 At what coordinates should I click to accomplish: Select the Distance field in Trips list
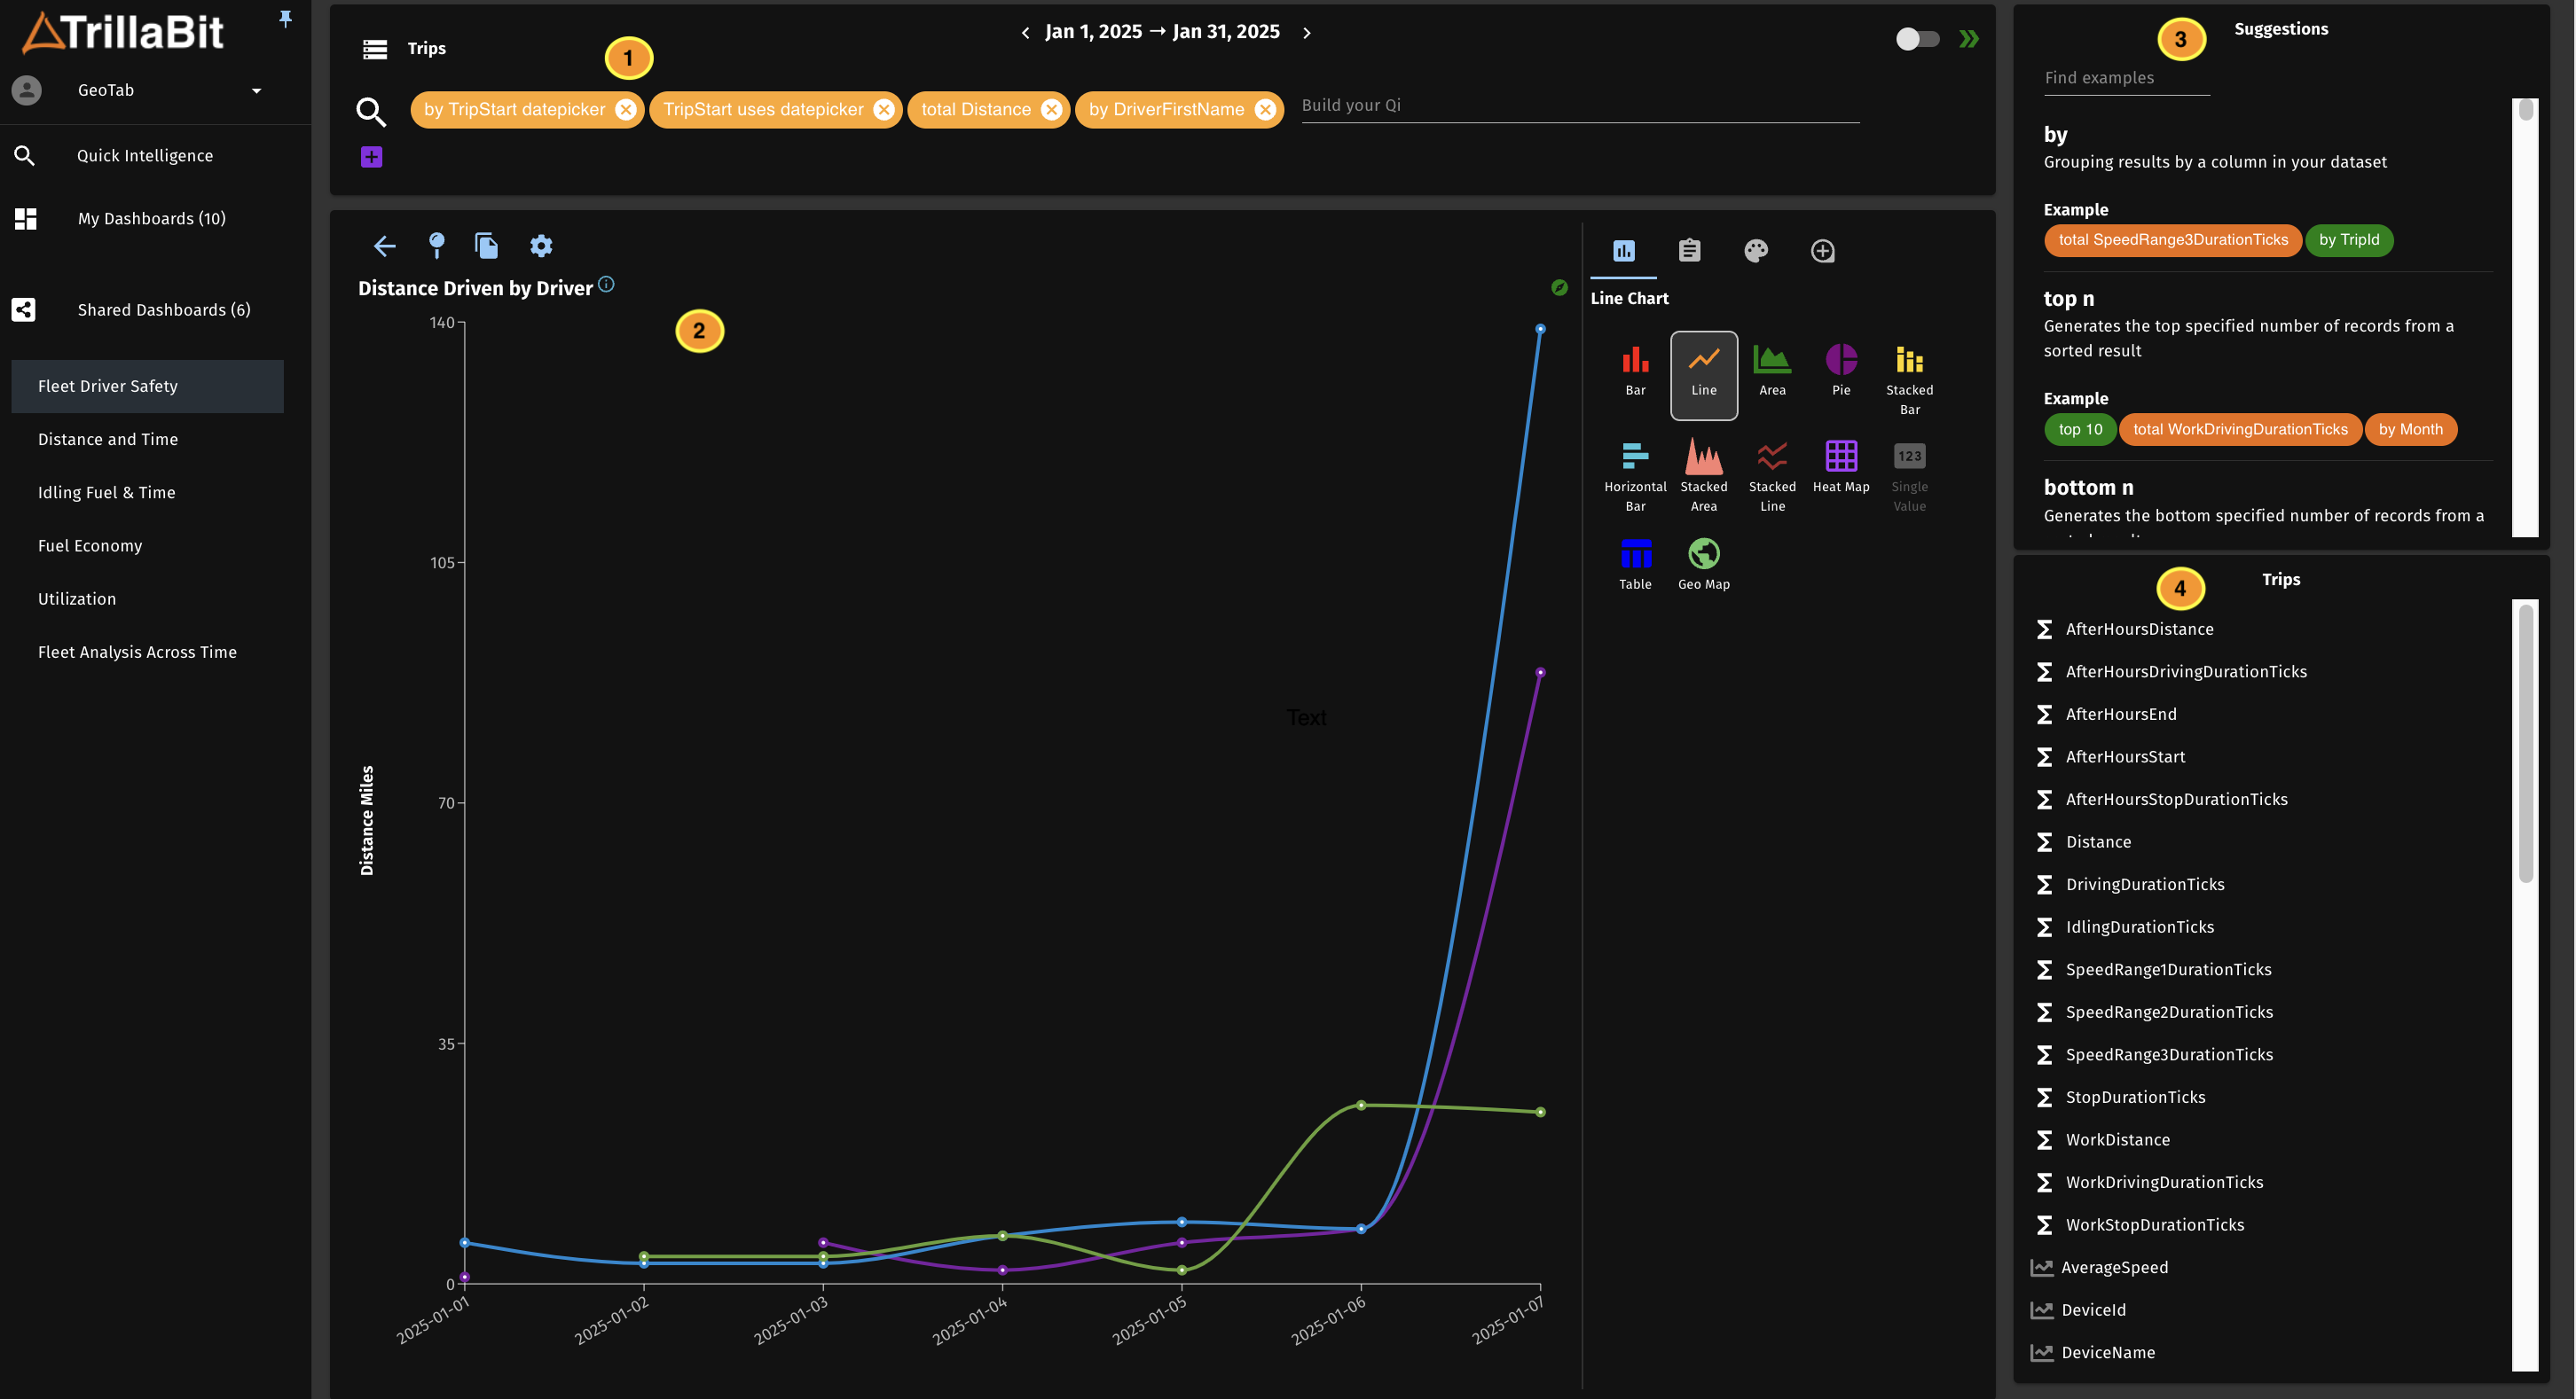[x=2098, y=841]
